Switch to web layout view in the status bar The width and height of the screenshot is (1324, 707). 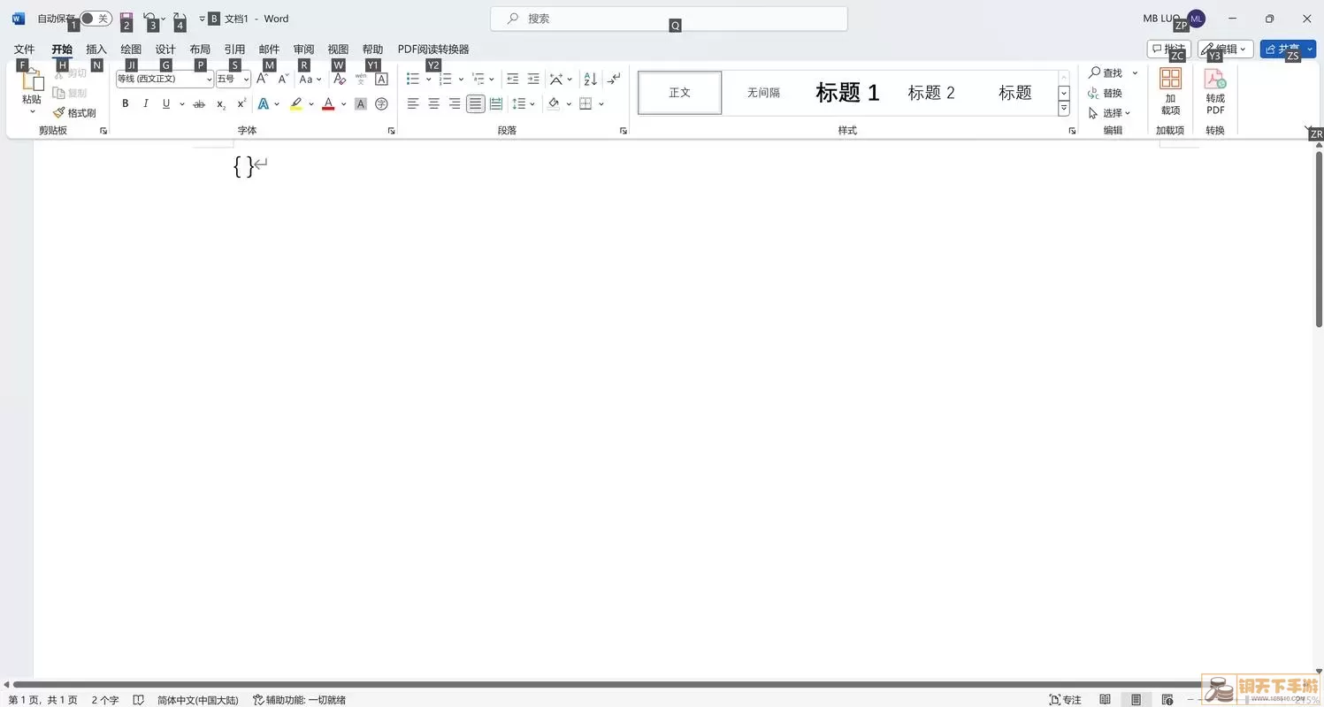click(1167, 700)
